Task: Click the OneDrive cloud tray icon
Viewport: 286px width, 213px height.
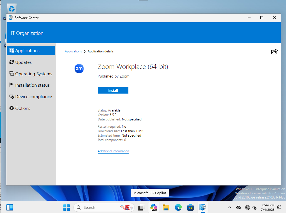Action: tap(238, 207)
